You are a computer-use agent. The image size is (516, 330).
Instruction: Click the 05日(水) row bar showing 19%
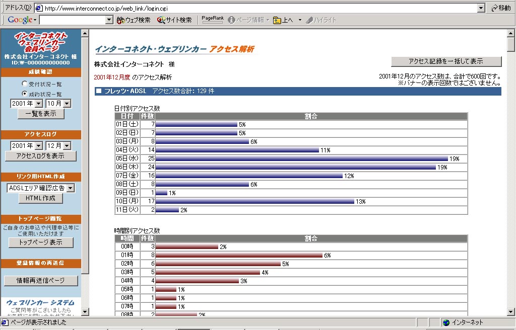[x=301, y=158]
